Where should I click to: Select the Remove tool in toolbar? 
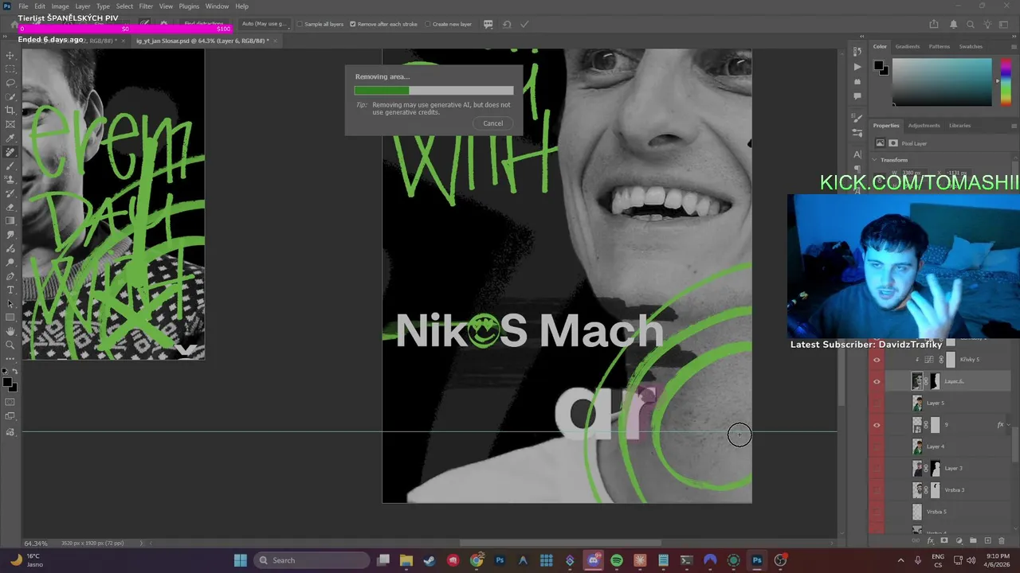coord(10,152)
